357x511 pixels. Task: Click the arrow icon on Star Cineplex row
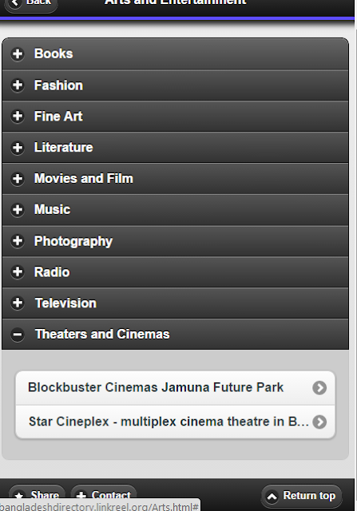click(319, 422)
